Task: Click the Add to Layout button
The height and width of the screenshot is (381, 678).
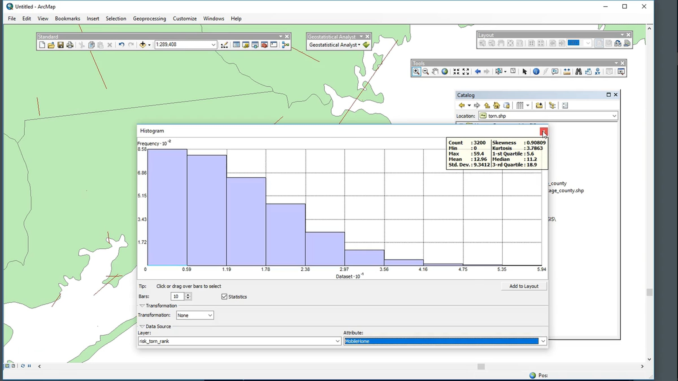Action: [x=524, y=286]
